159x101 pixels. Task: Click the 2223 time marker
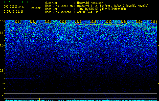[x=48, y=22]
